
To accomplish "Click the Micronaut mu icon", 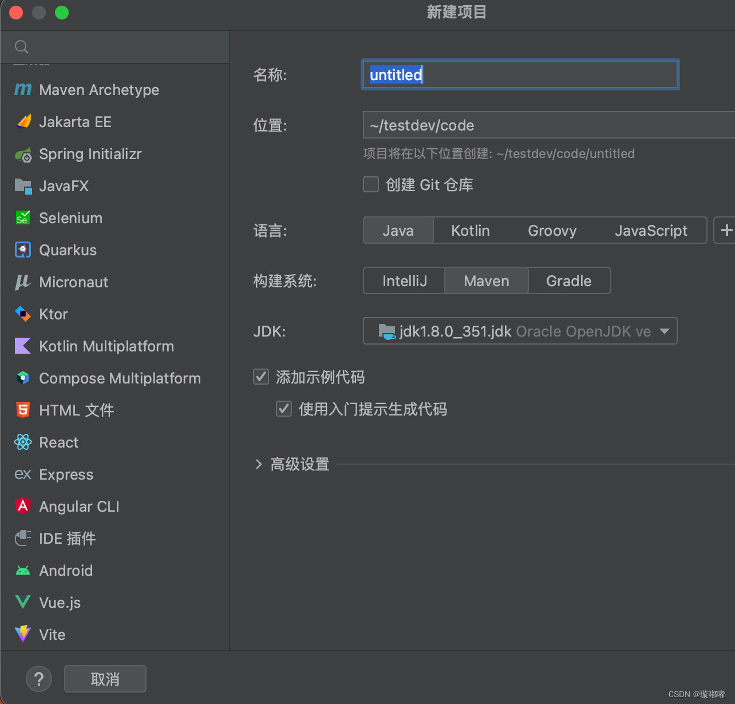I will (23, 282).
